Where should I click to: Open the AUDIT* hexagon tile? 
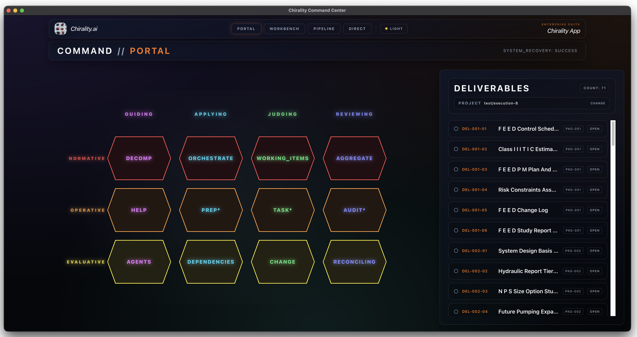(354, 210)
